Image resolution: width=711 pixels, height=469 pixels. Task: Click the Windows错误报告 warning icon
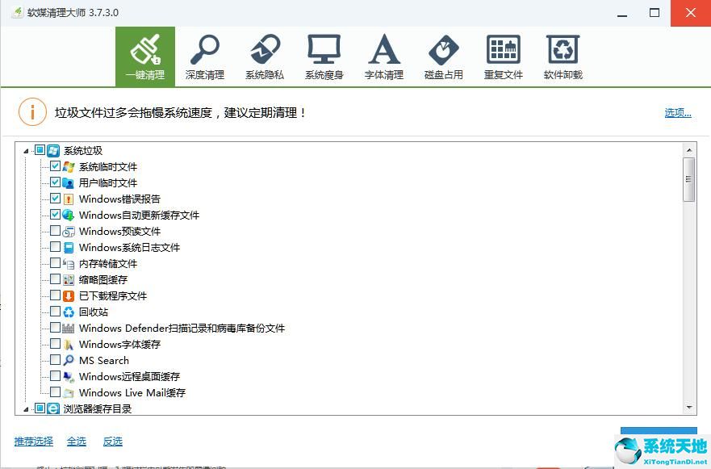point(69,199)
